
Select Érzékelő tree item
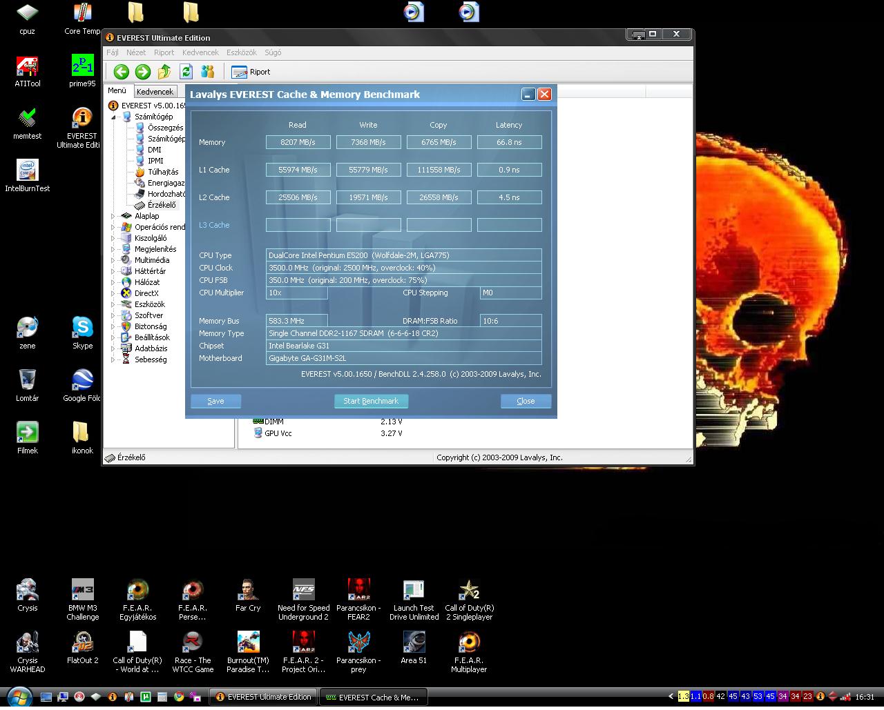[162, 205]
